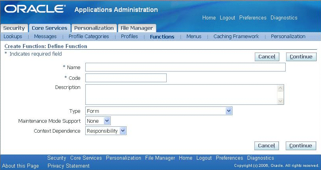
Task: Click the top Continue button
Action: (x=301, y=57)
